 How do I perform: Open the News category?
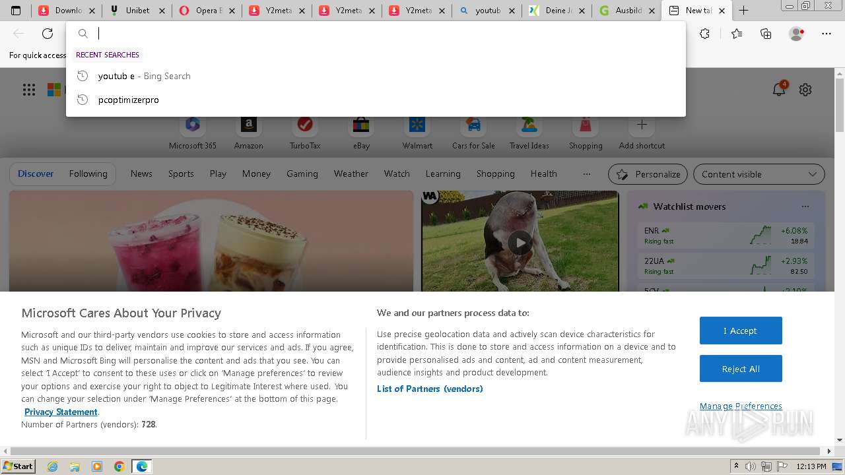(141, 174)
